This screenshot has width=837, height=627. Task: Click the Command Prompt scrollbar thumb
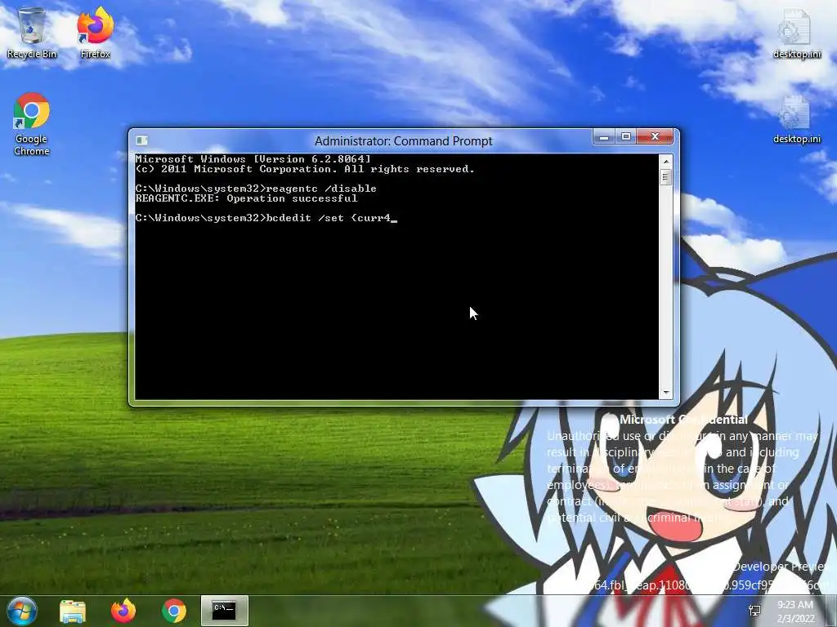pyautogui.click(x=665, y=177)
